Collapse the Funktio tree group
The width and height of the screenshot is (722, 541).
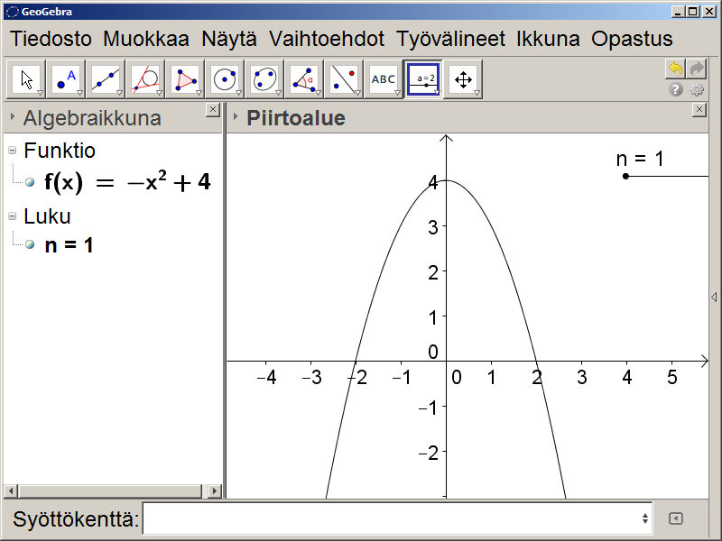coord(13,151)
